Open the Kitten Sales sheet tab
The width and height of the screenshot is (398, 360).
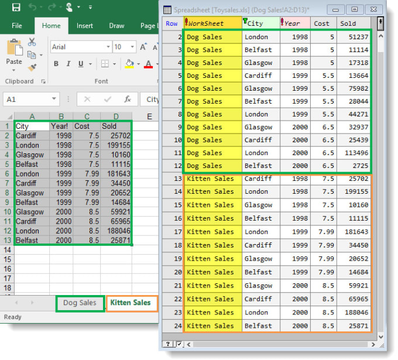point(131,303)
